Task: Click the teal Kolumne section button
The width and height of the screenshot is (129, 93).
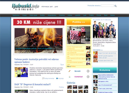Action: 105,70
